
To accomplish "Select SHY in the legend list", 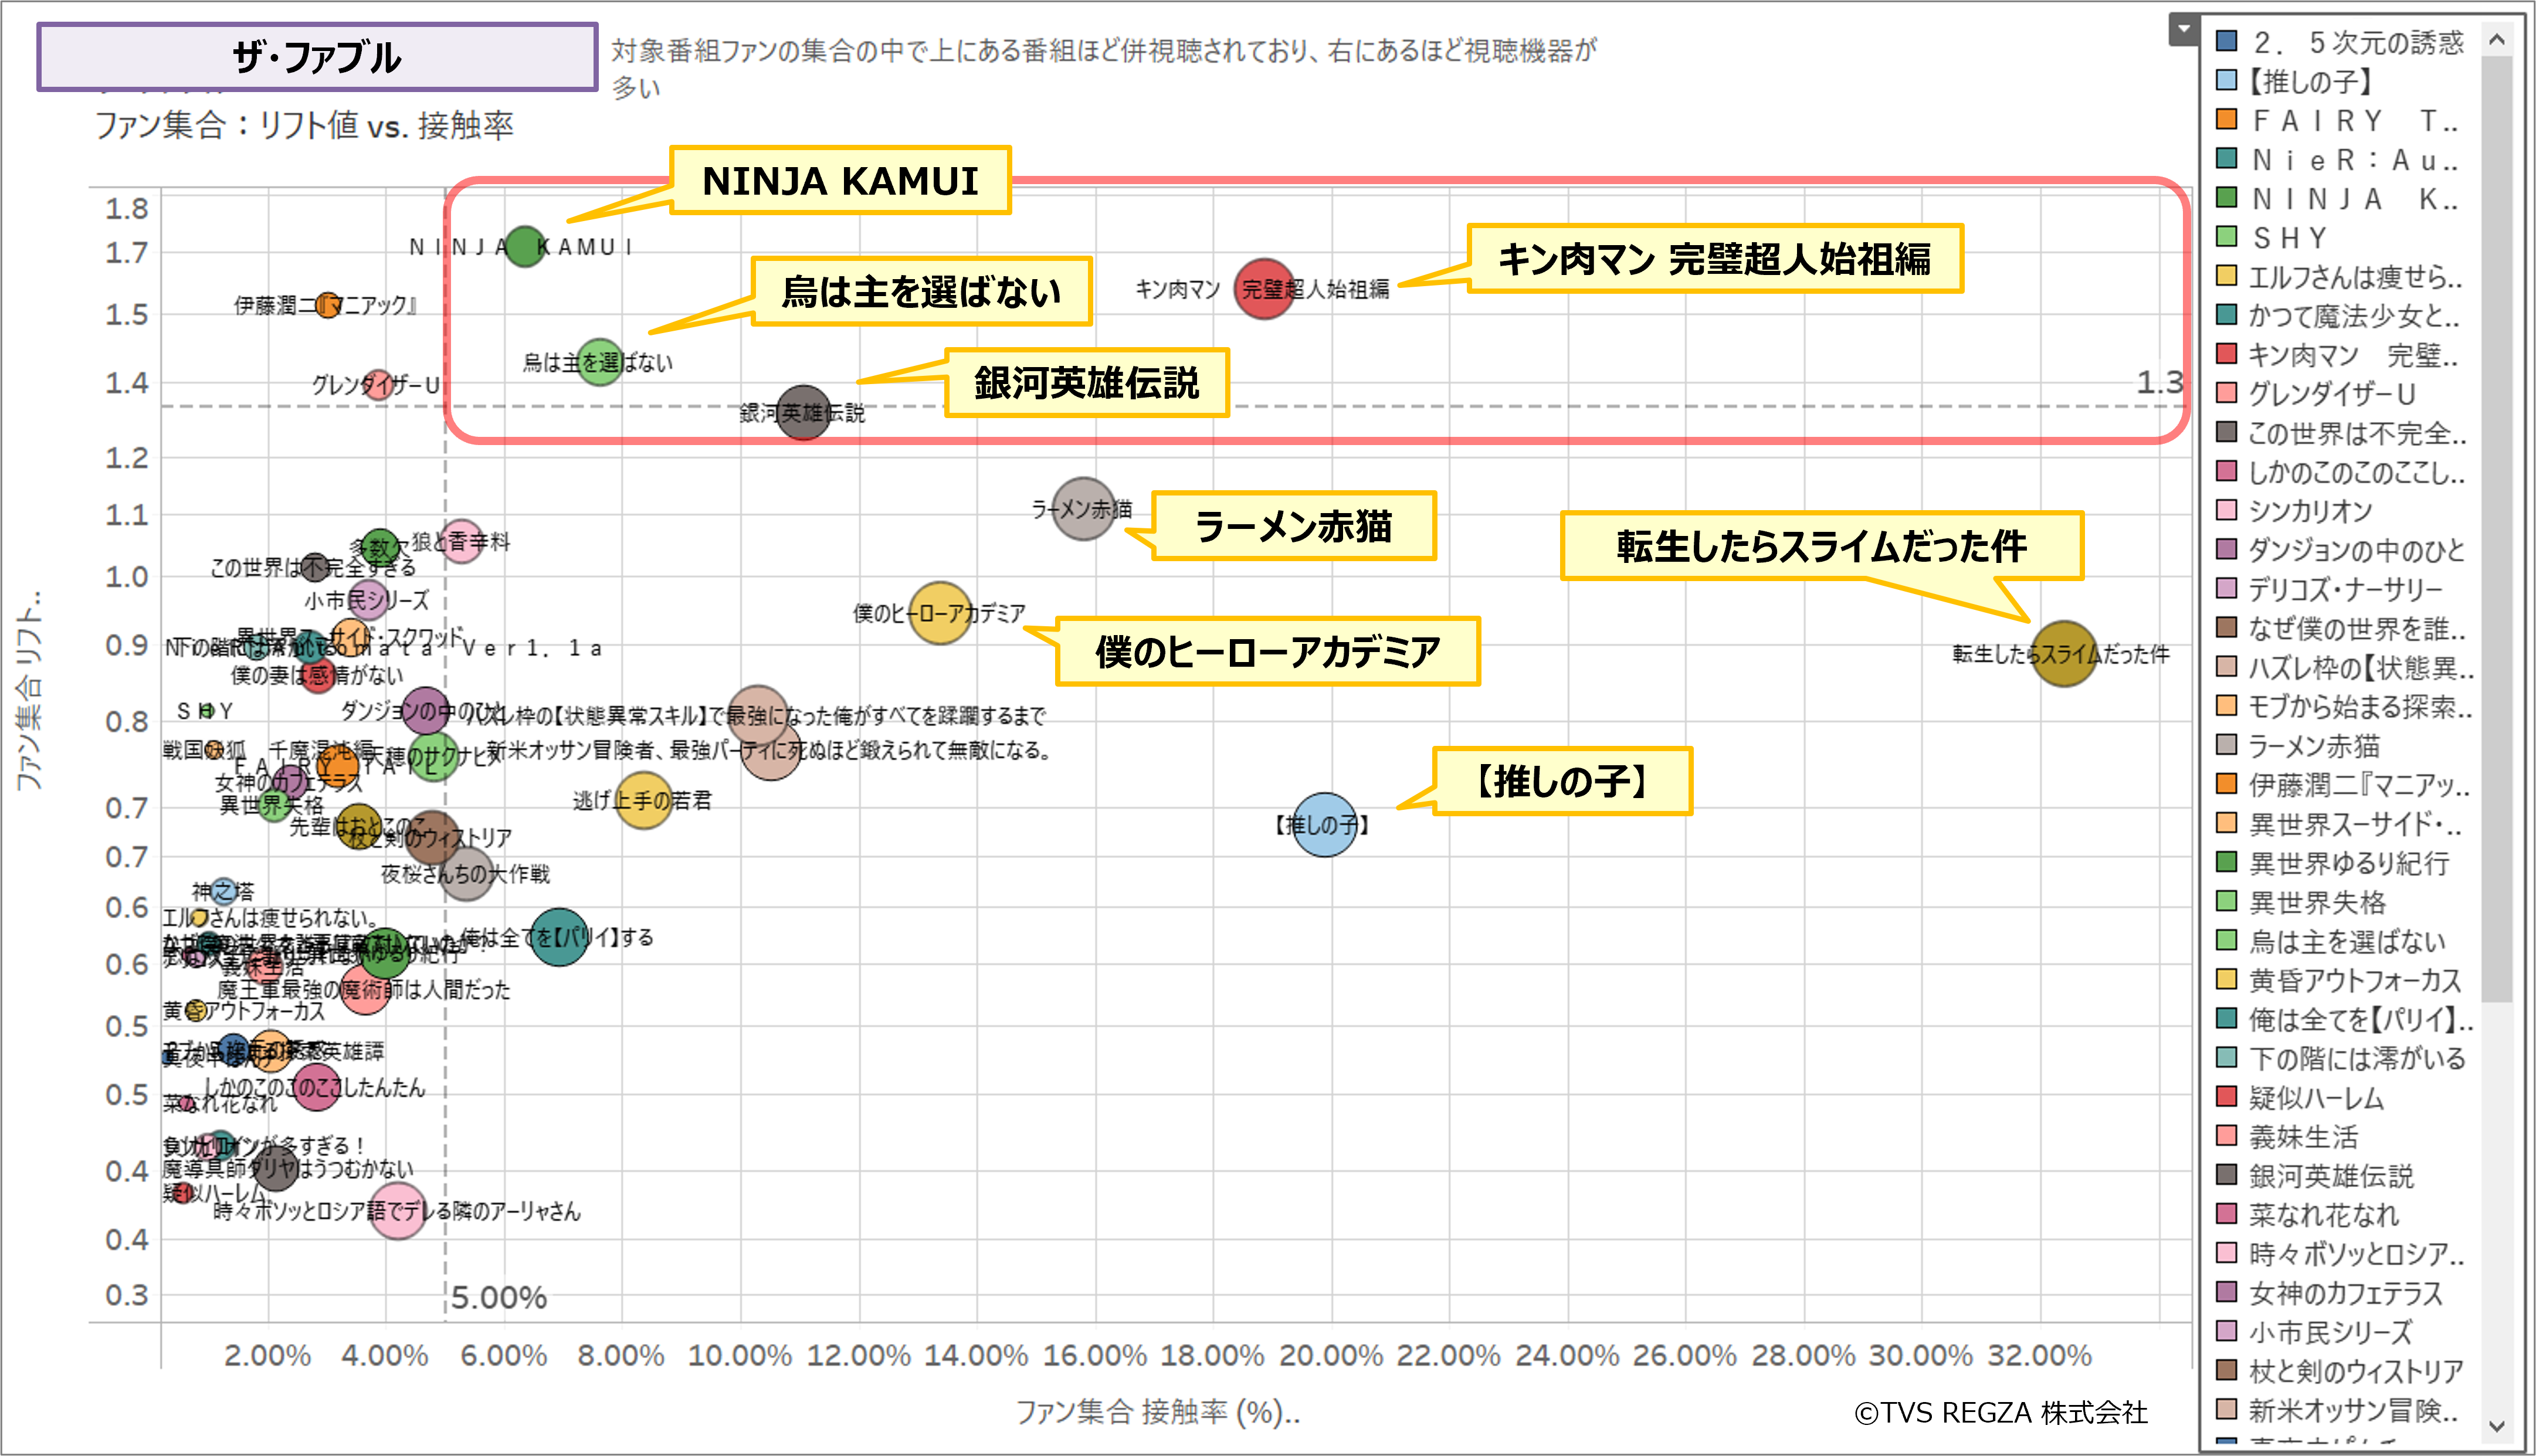I will [2290, 238].
